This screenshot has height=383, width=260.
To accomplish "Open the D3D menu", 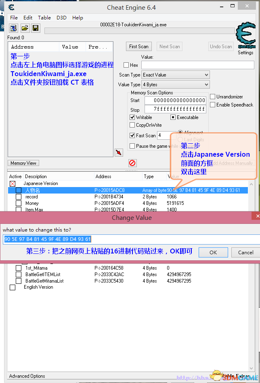I will pyautogui.click(x=61, y=17).
